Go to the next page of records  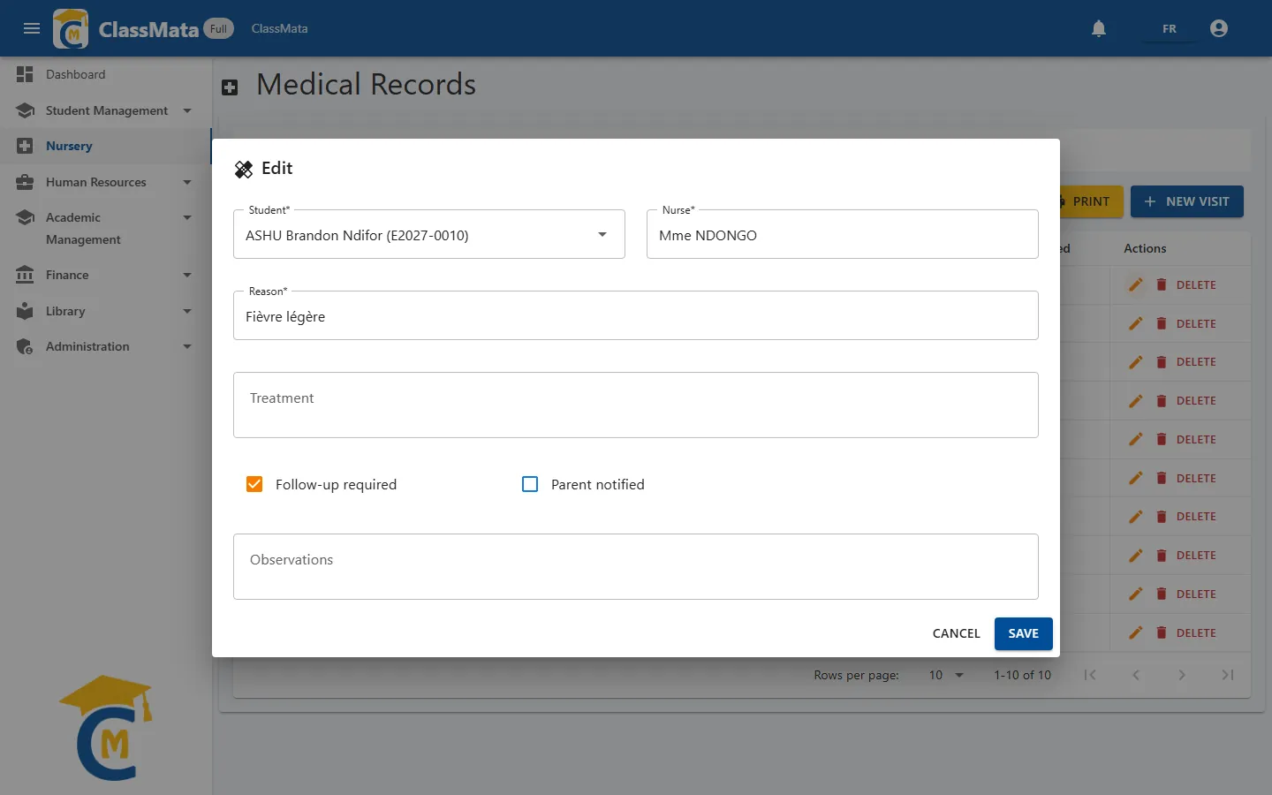[x=1182, y=675]
